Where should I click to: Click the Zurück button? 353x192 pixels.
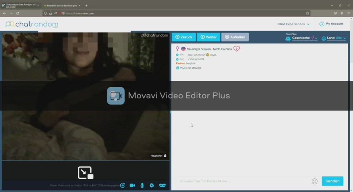tap(184, 37)
